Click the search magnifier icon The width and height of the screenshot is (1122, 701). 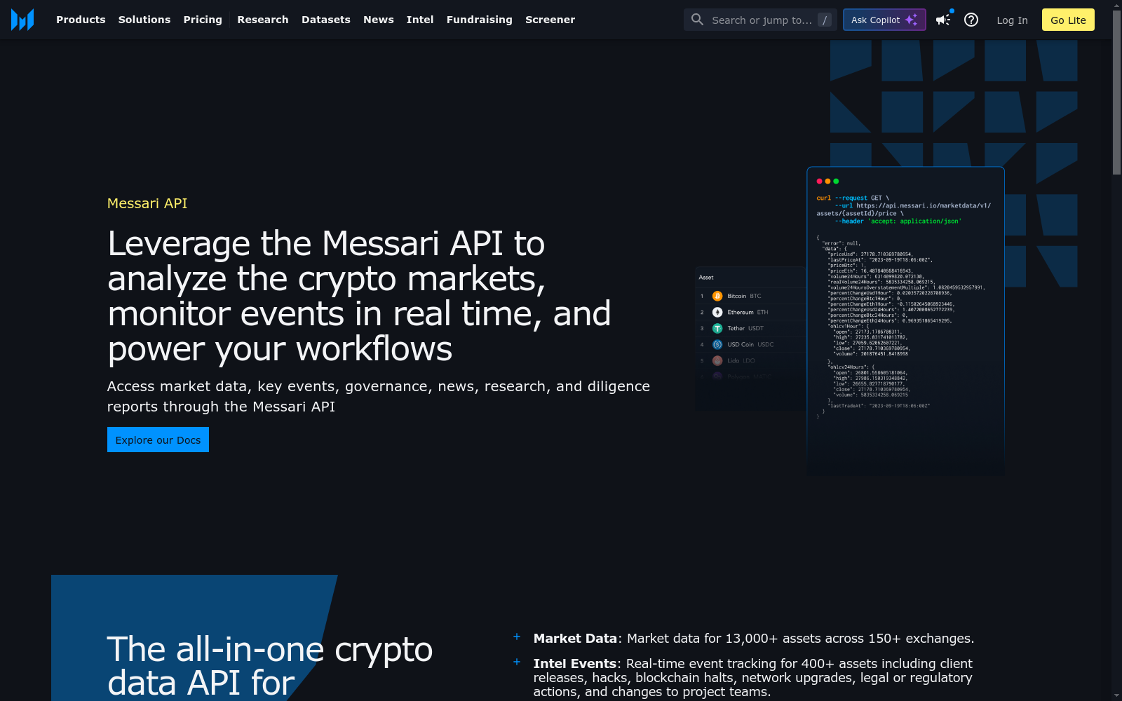697,20
